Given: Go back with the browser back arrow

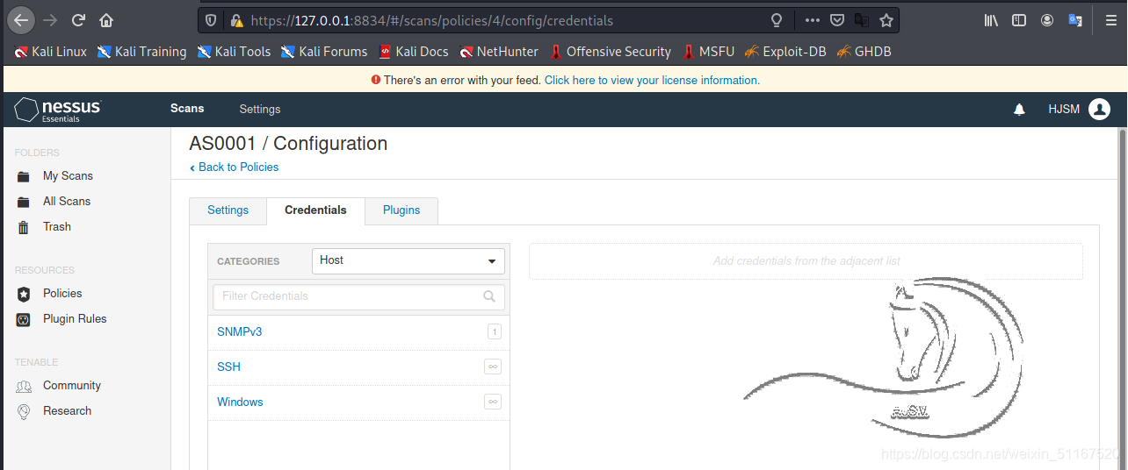Looking at the screenshot, I should click(21, 19).
